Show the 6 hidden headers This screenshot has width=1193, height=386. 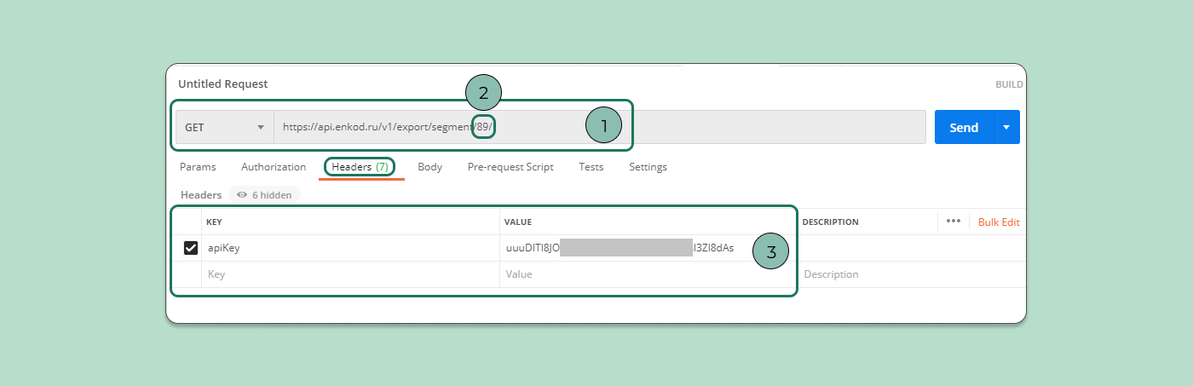coord(264,195)
